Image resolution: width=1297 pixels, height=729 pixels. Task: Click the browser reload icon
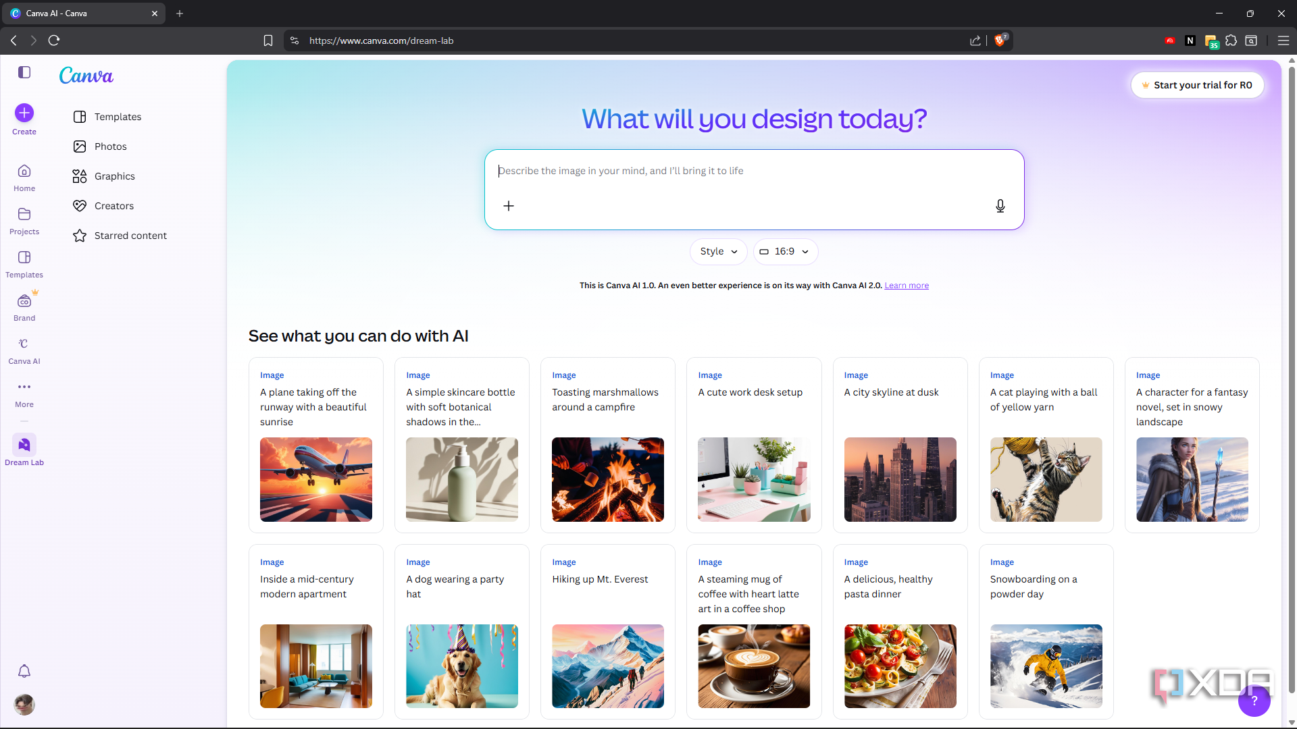(54, 40)
